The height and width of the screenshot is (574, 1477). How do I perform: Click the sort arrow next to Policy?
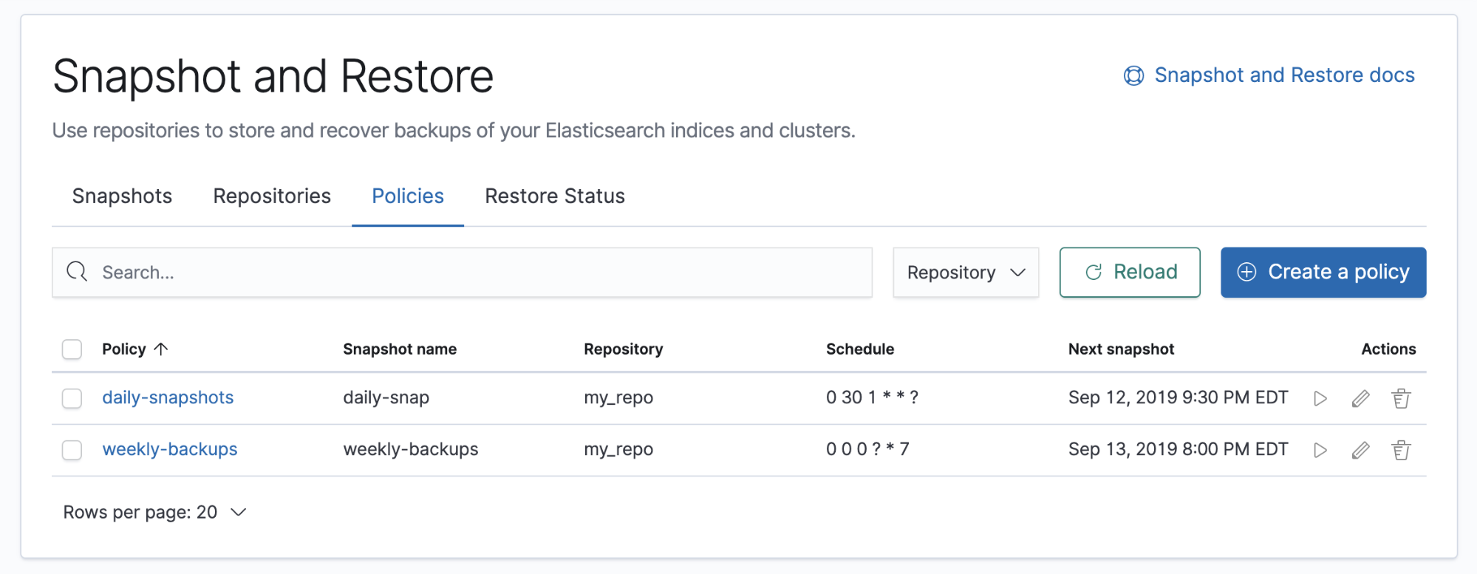click(161, 349)
